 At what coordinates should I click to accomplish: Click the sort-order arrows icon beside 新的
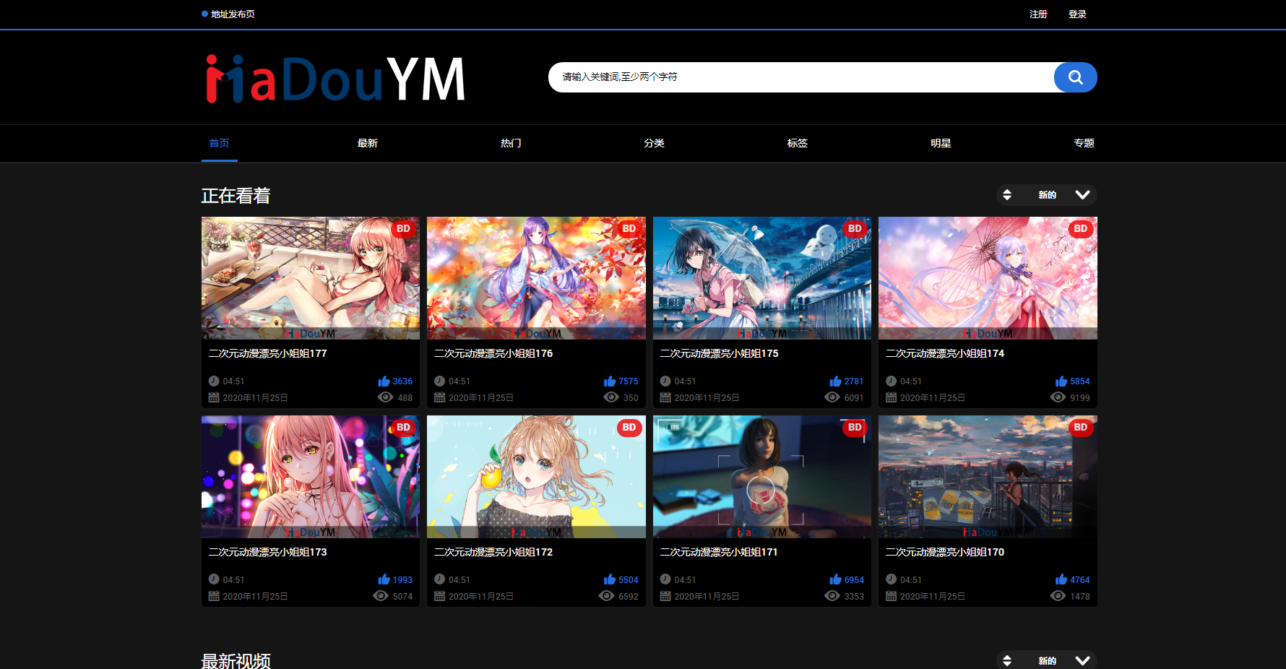[1008, 194]
